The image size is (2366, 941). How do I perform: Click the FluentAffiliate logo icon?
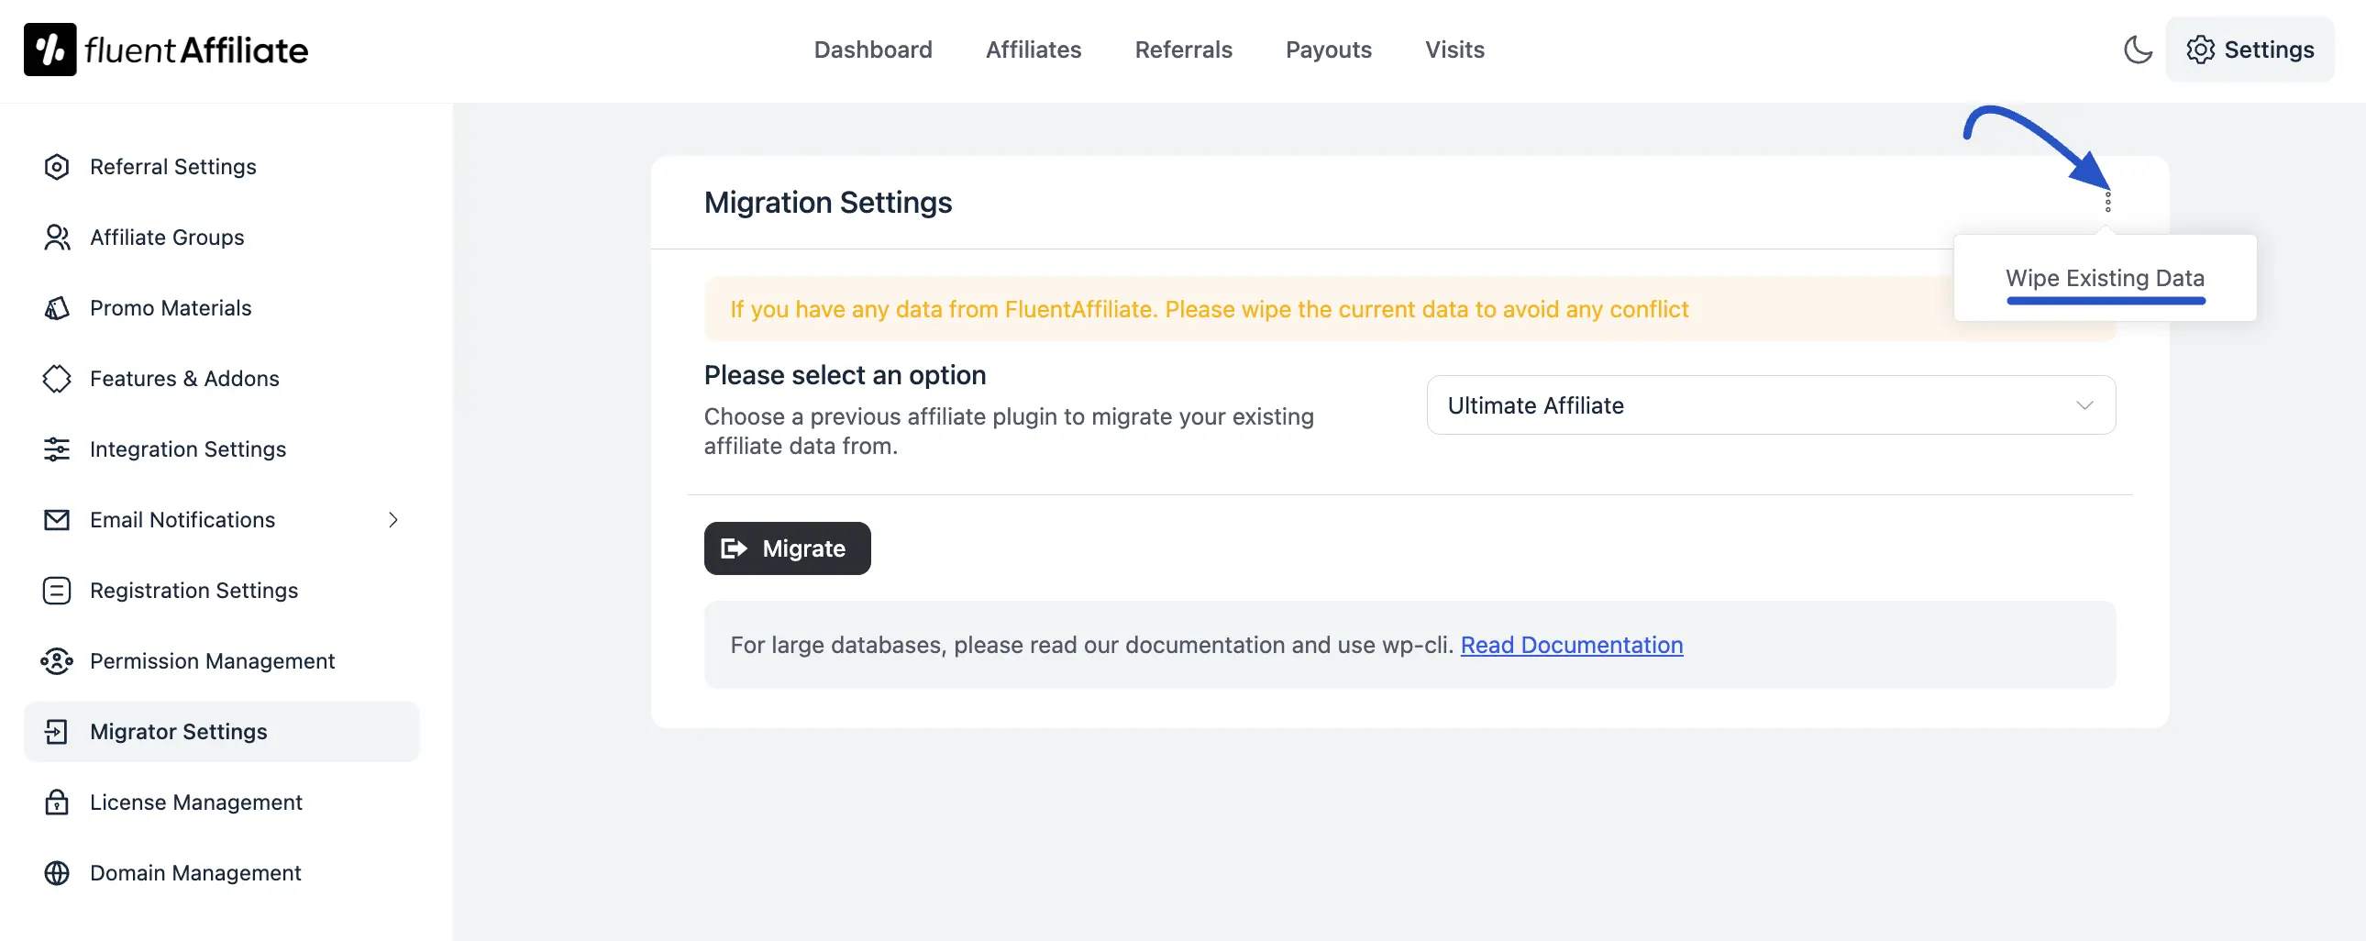[x=50, y=50]
